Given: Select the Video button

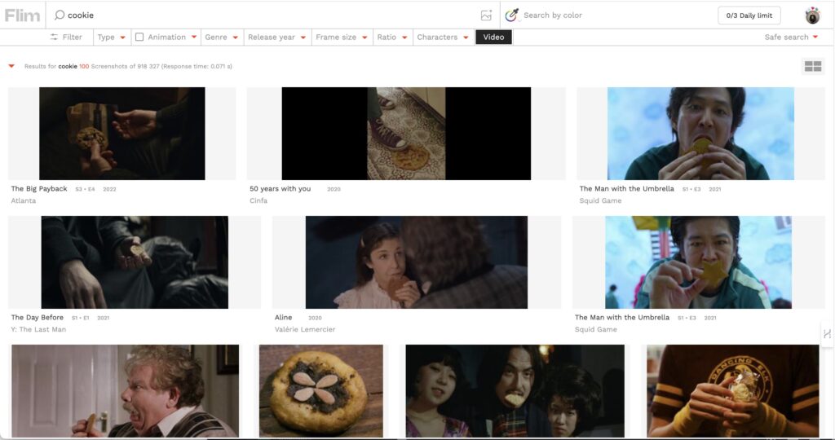Looking at the screenshot, I should [x=493, y=37].
